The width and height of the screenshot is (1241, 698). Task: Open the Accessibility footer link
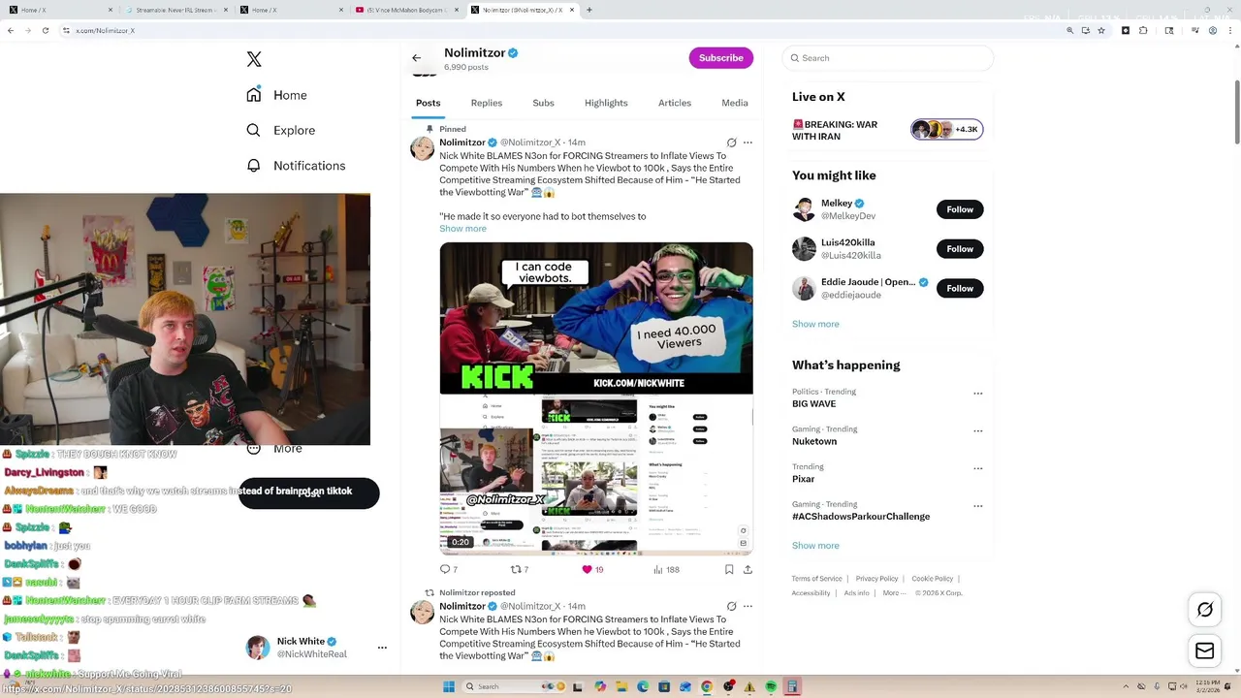point(811,592)
